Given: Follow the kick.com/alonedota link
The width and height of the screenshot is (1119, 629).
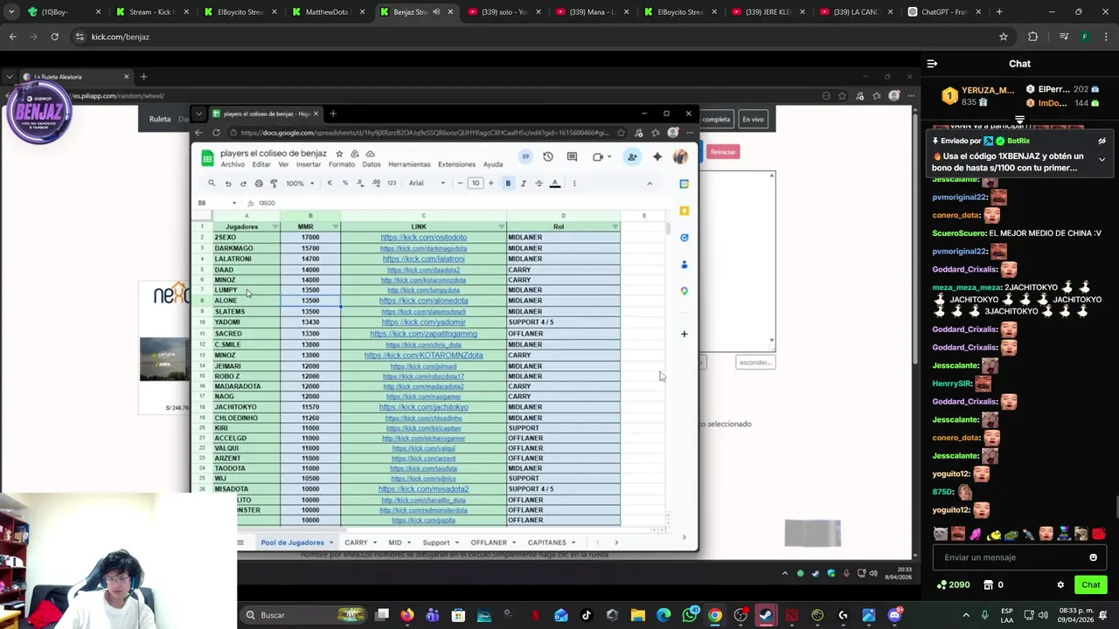Looking at the screenshot, I should pos(423,301).
